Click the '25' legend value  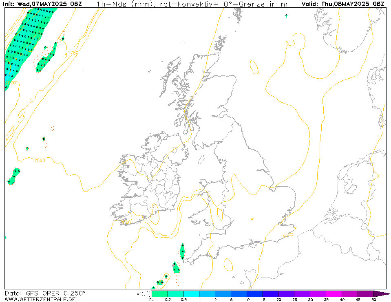(294, 300)
